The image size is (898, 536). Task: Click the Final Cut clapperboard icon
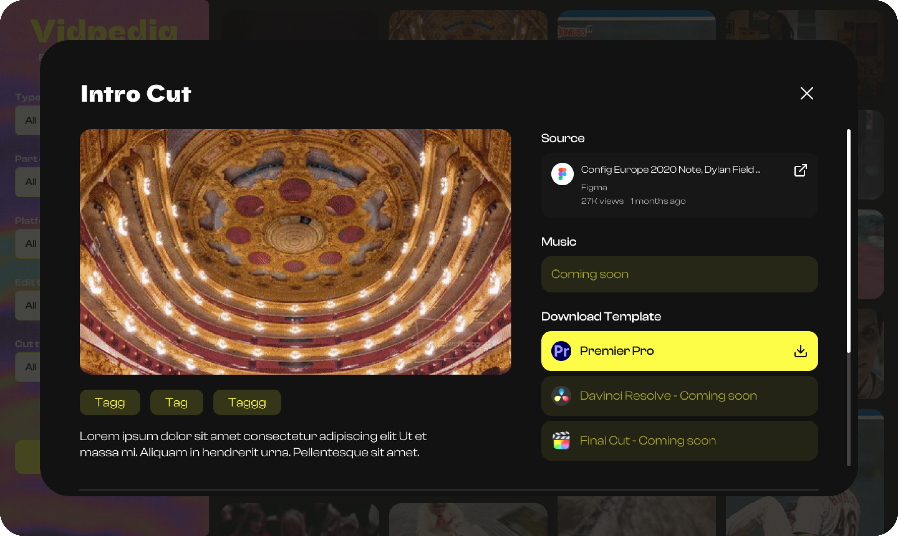[x=561, y=441]
